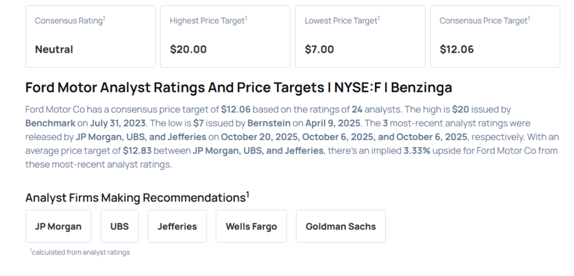The width and height of the screenshot is (574, 276).
Task: Click the 'calculated from analyst ratings' footnote
Action: click(80, 252)
